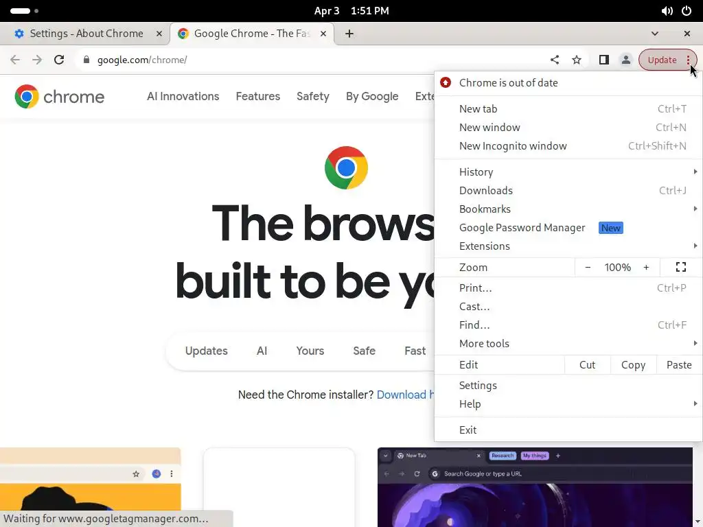Open system power menu icon
Viewport: 703px width, 527px height.
pyautogui.click(x=687, y=11)
